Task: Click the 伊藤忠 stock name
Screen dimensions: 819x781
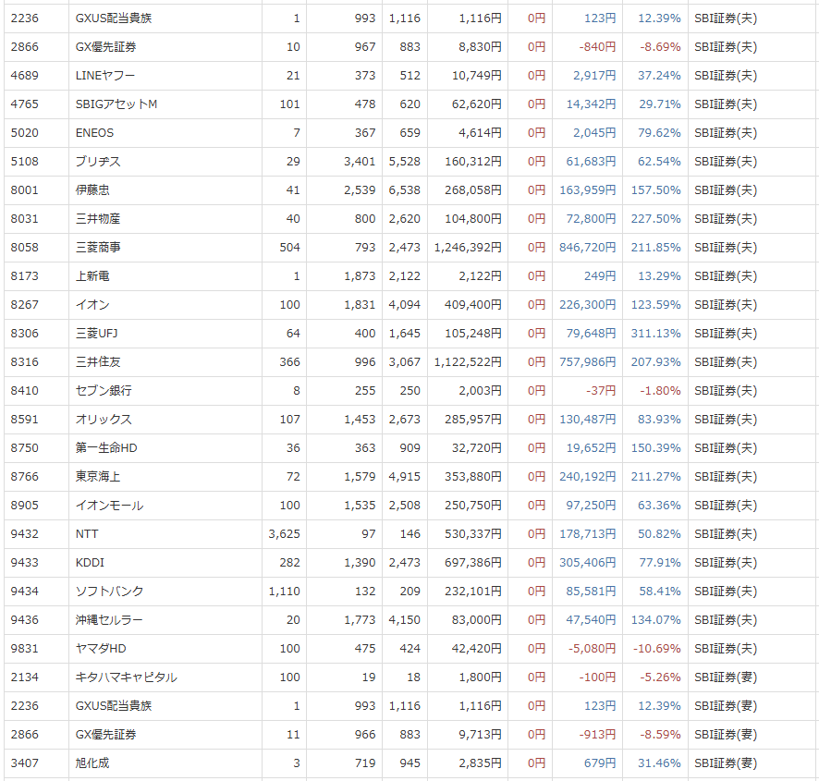Action: [x=92, y=190]
